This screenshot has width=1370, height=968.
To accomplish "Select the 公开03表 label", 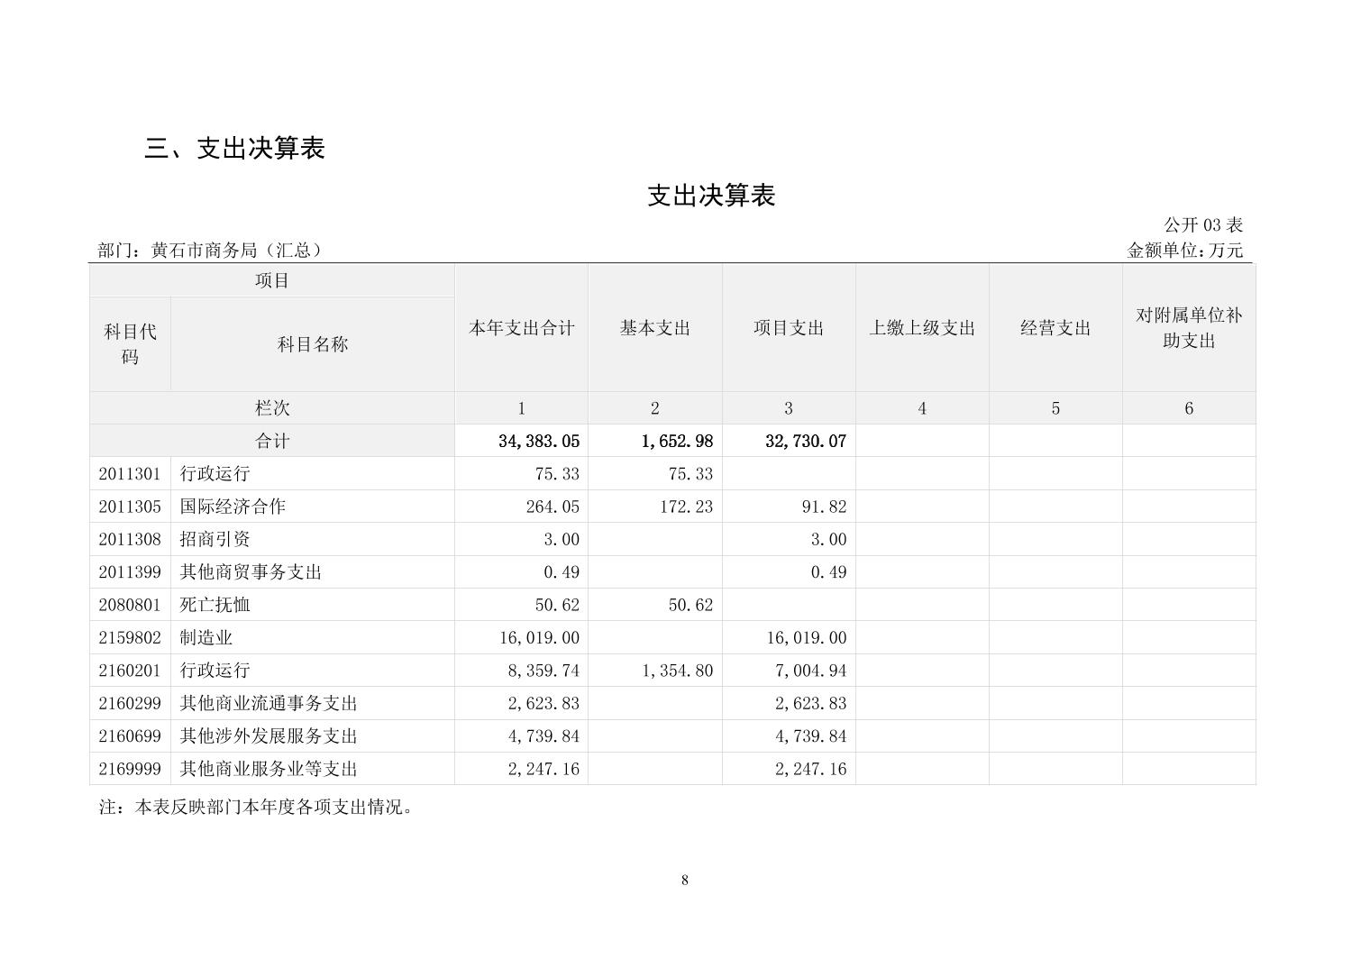I will (x=1202, y=224).
